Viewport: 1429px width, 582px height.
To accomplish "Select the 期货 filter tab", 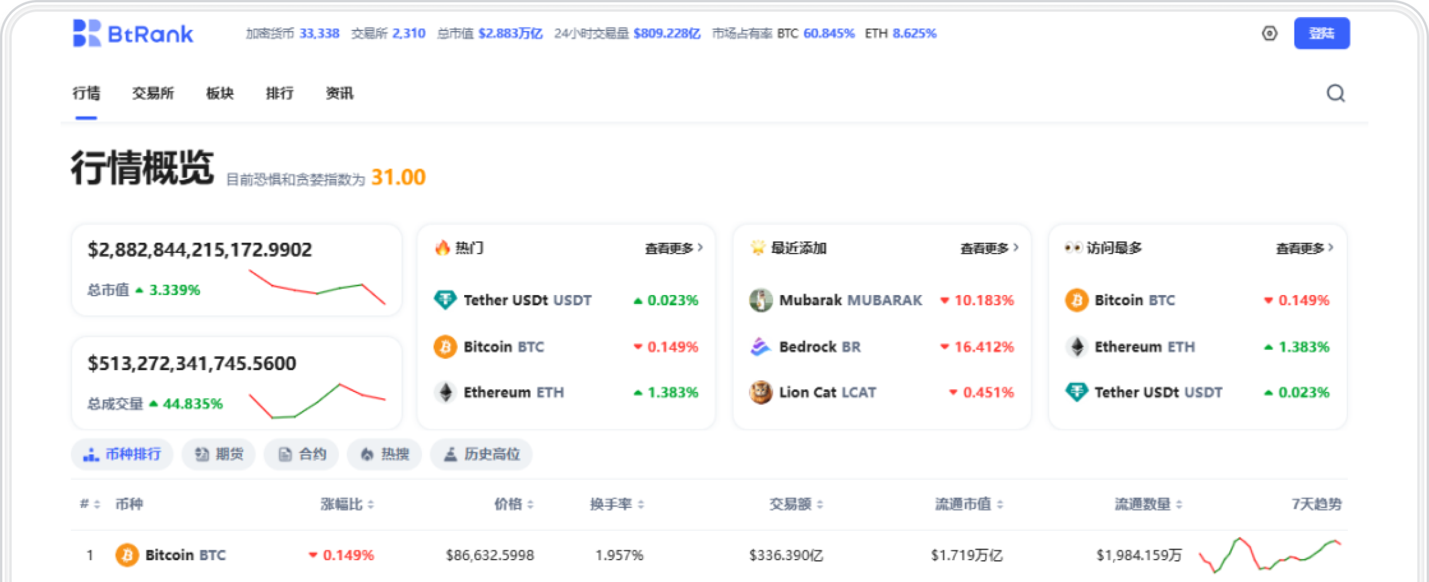I will pos(219,454).
